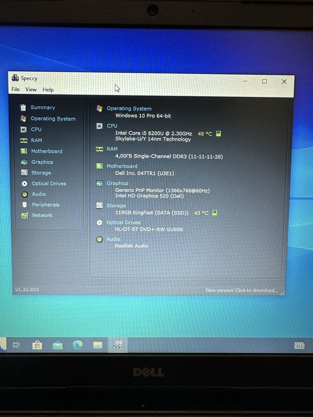Open the Help menu in Speccy
Viewport: 313px width, 417px height.
click(48, 90)
